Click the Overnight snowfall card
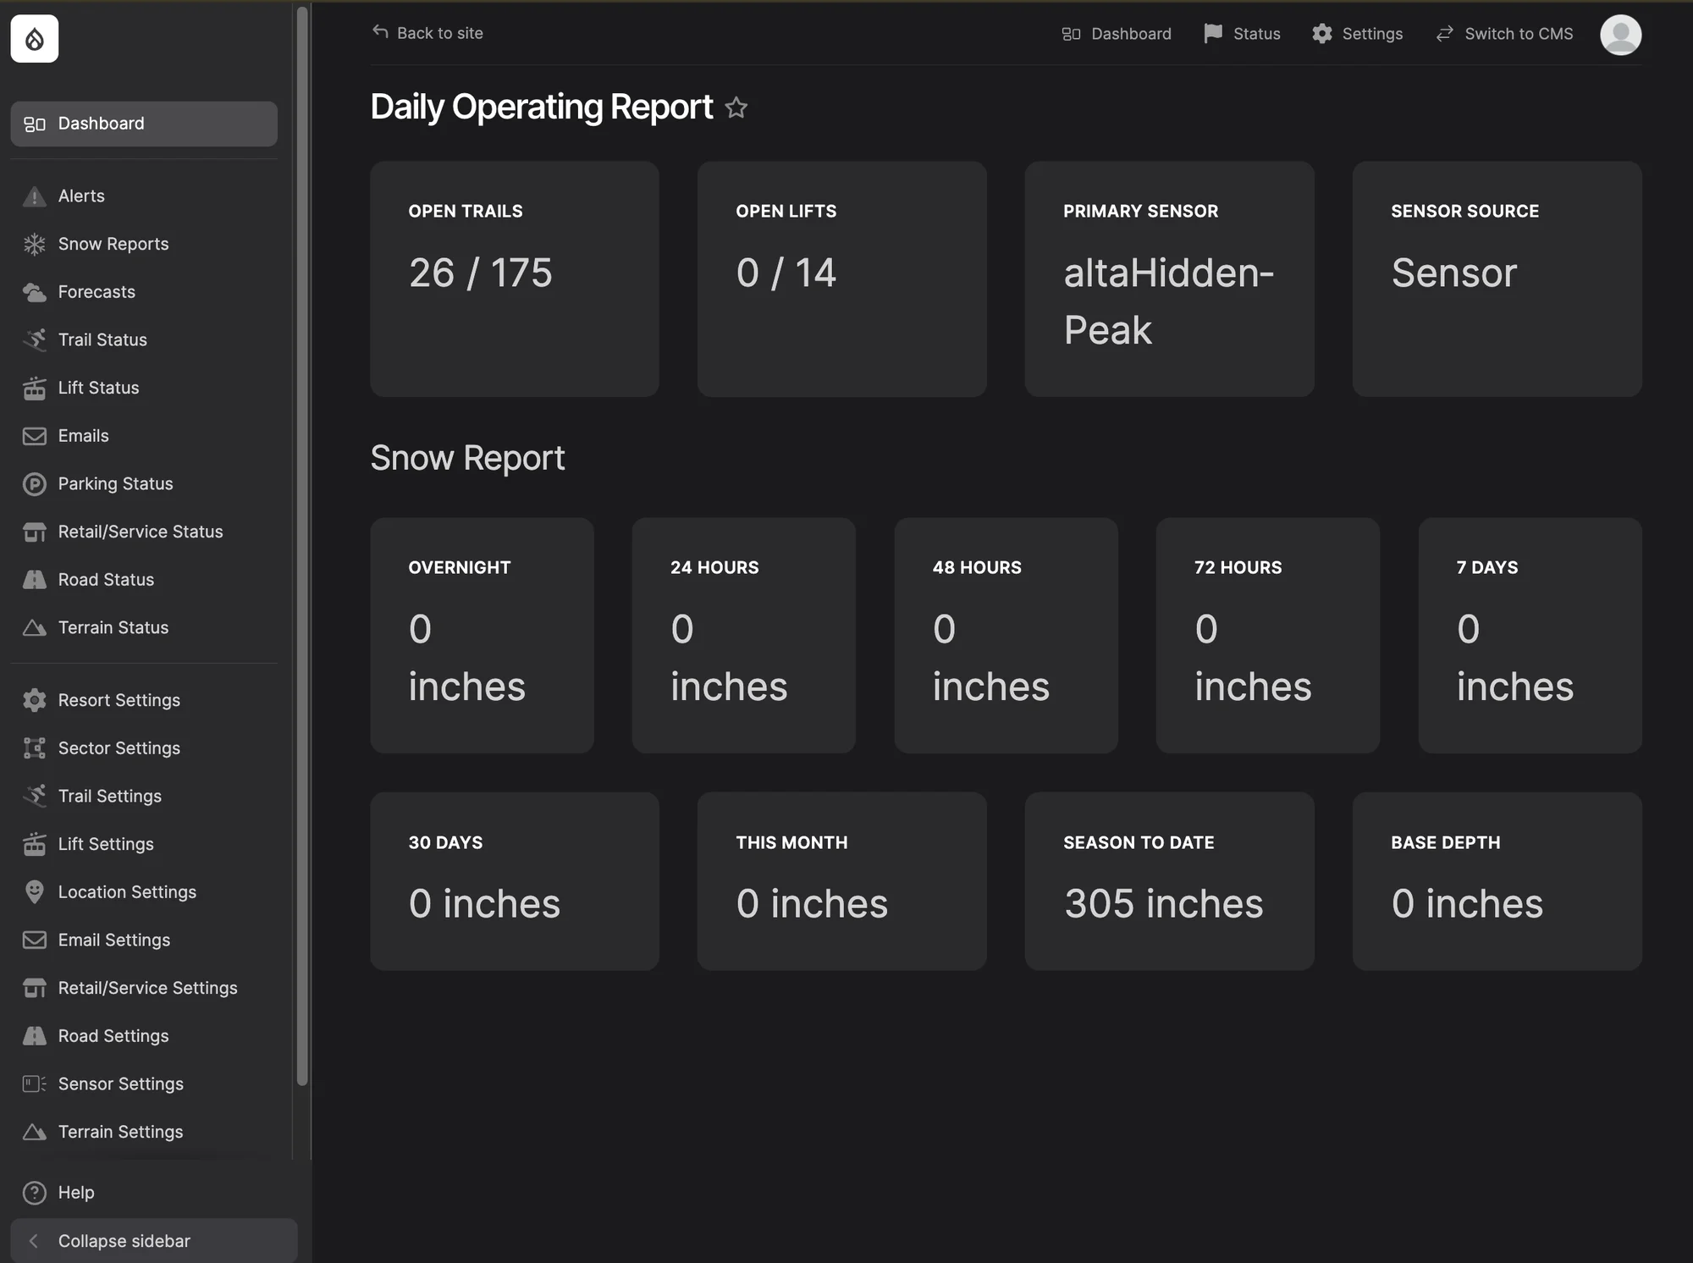The height and width of the screenshot is (1263, 1693). (x=482, y=636)
